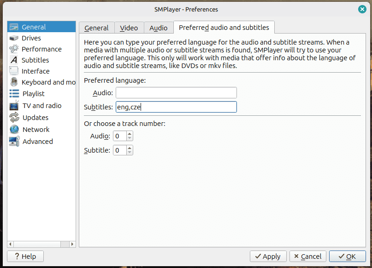Select the Drives icon in sidebar
The width and height of the screenshot is (372, 268).
click(14, 38)
